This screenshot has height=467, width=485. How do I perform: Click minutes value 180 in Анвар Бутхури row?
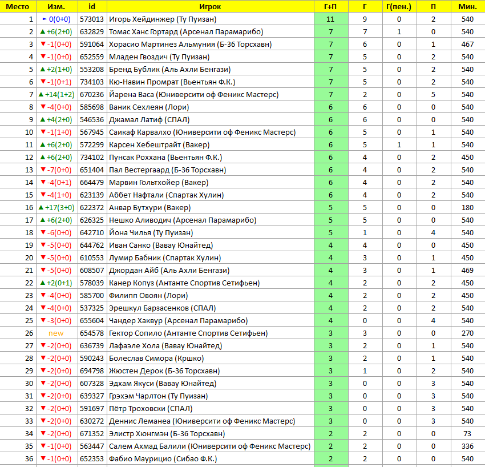pos(467,208)
